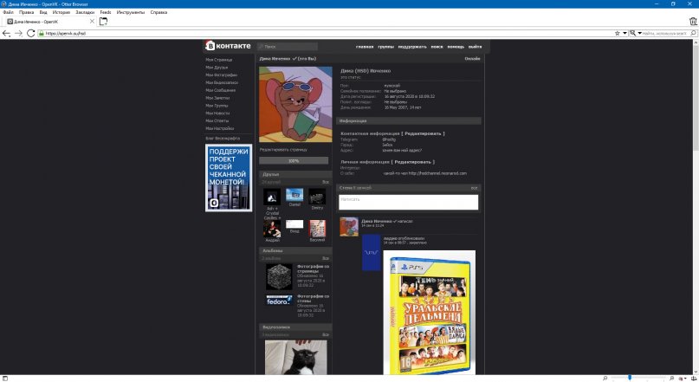Click the ВКонтакте logo
The width and height of the screenshot is (699, 382).
tap(228, 46)
